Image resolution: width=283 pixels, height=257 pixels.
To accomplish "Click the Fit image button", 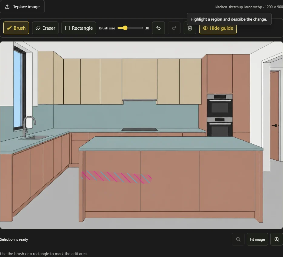I will pyautogui.click(x=257, y=239).
